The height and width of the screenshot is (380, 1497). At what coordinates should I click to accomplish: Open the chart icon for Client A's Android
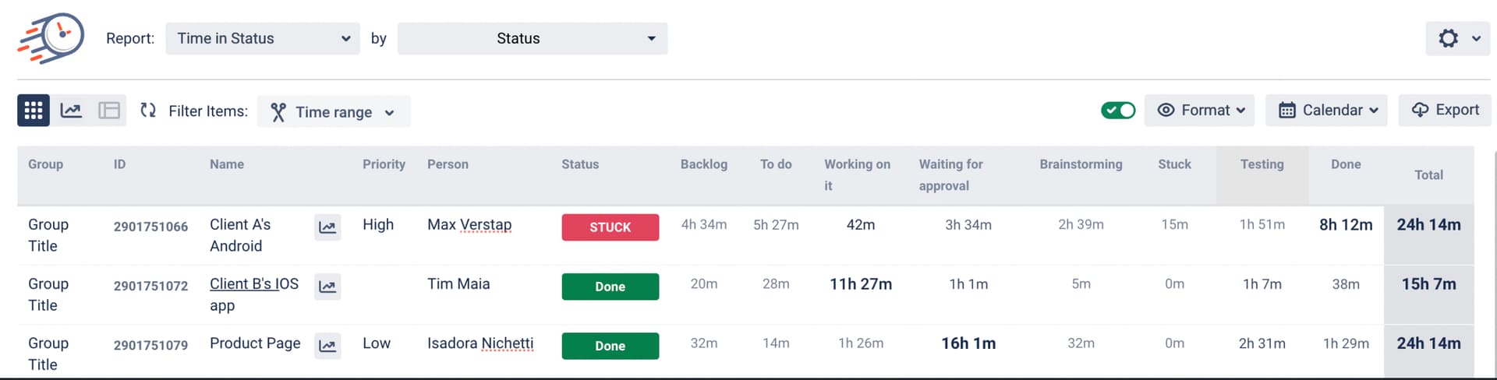click(x=327, y=227)
